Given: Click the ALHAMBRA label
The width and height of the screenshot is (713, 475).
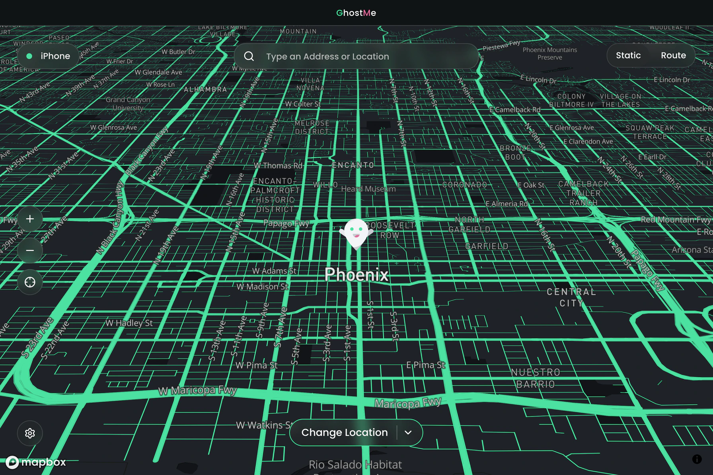Looking at the screenshot, I should click(205, 89).
